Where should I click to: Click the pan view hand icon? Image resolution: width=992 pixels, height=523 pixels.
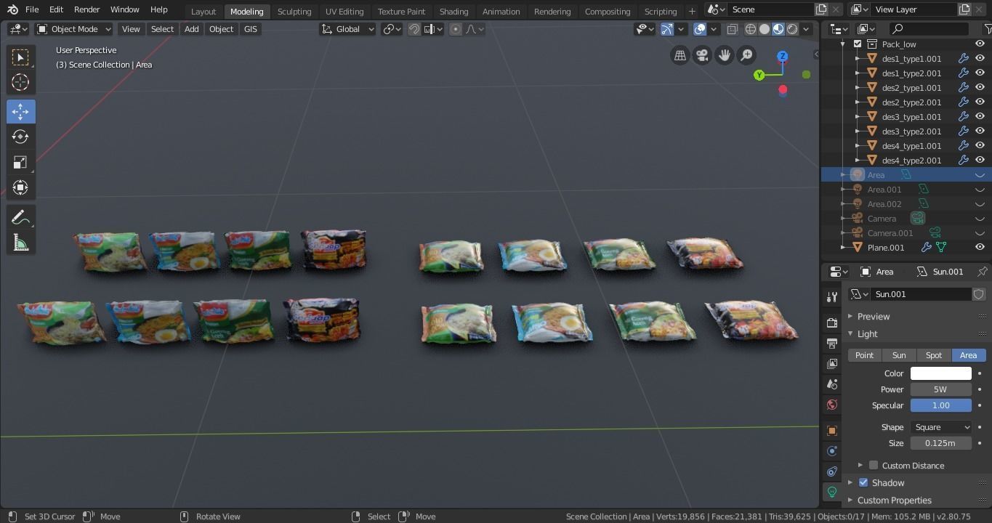725,55
